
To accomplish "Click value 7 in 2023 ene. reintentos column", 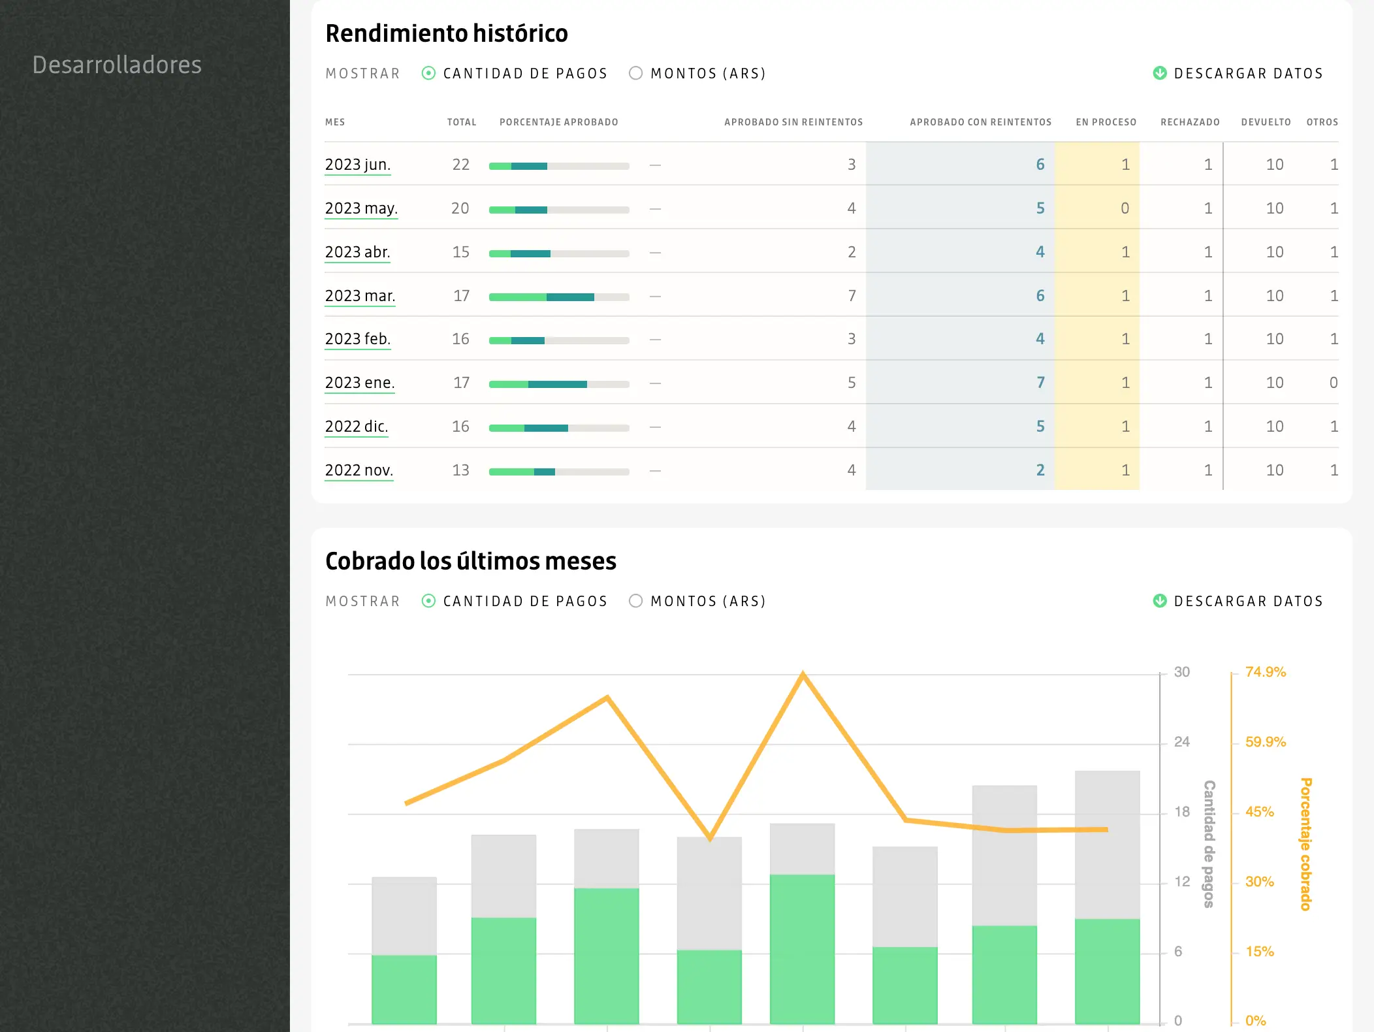I will [1040, 383].
